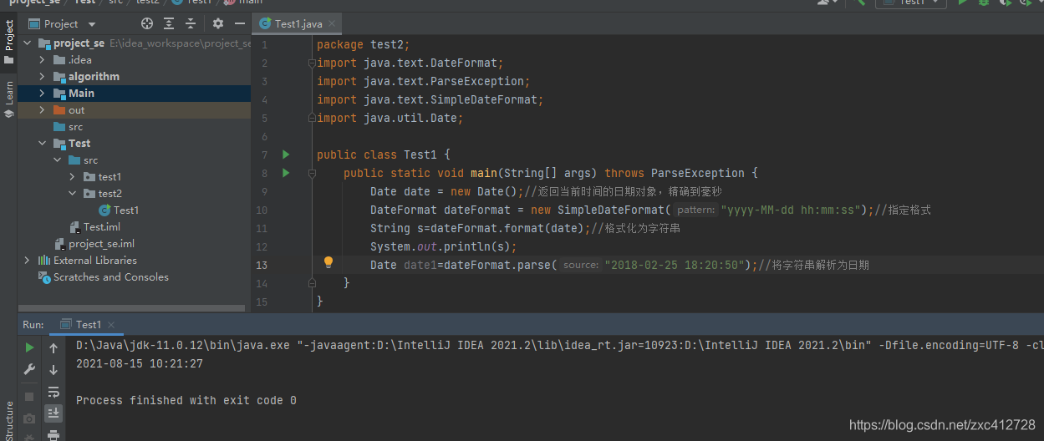This screenshot has width=1044, height=441.
Task: Fold the main method at line 8
Action: pyautogui.click(x=312, y=174)
